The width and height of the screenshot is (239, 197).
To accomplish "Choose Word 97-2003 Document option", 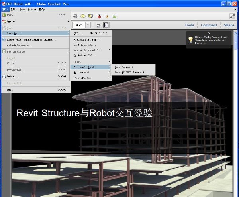I will pyautogui.click(x=133, y=72).
